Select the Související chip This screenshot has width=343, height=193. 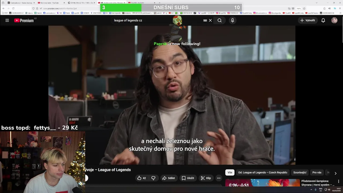point(300,172)
